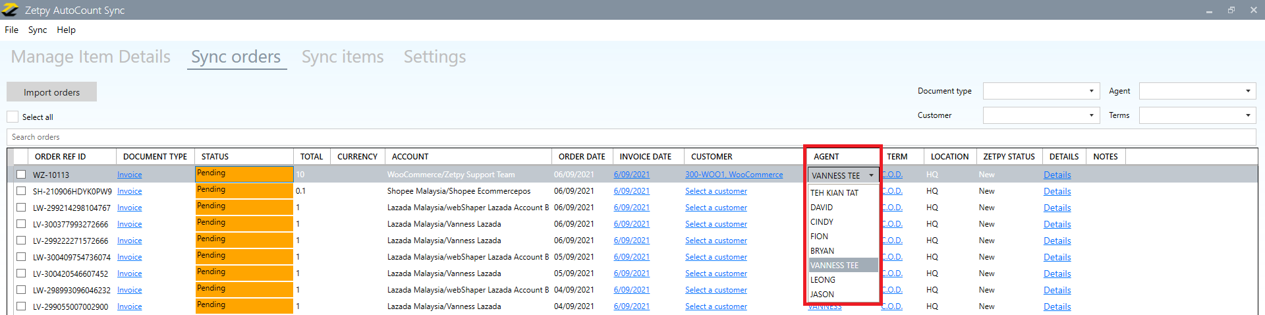
Task: Check the box for order LV-300420546607452
Action: pos(21,273)
